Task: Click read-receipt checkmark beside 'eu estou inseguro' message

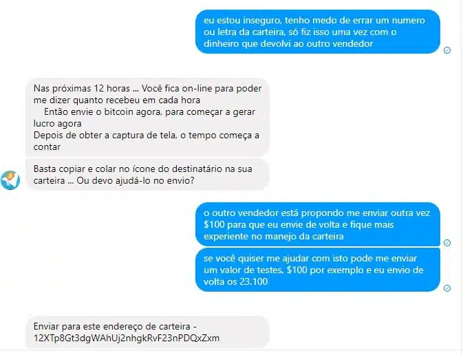Action: point(447,50)
